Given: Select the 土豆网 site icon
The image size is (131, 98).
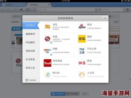Looking at the screenshot, I should [x=82, y=75].
